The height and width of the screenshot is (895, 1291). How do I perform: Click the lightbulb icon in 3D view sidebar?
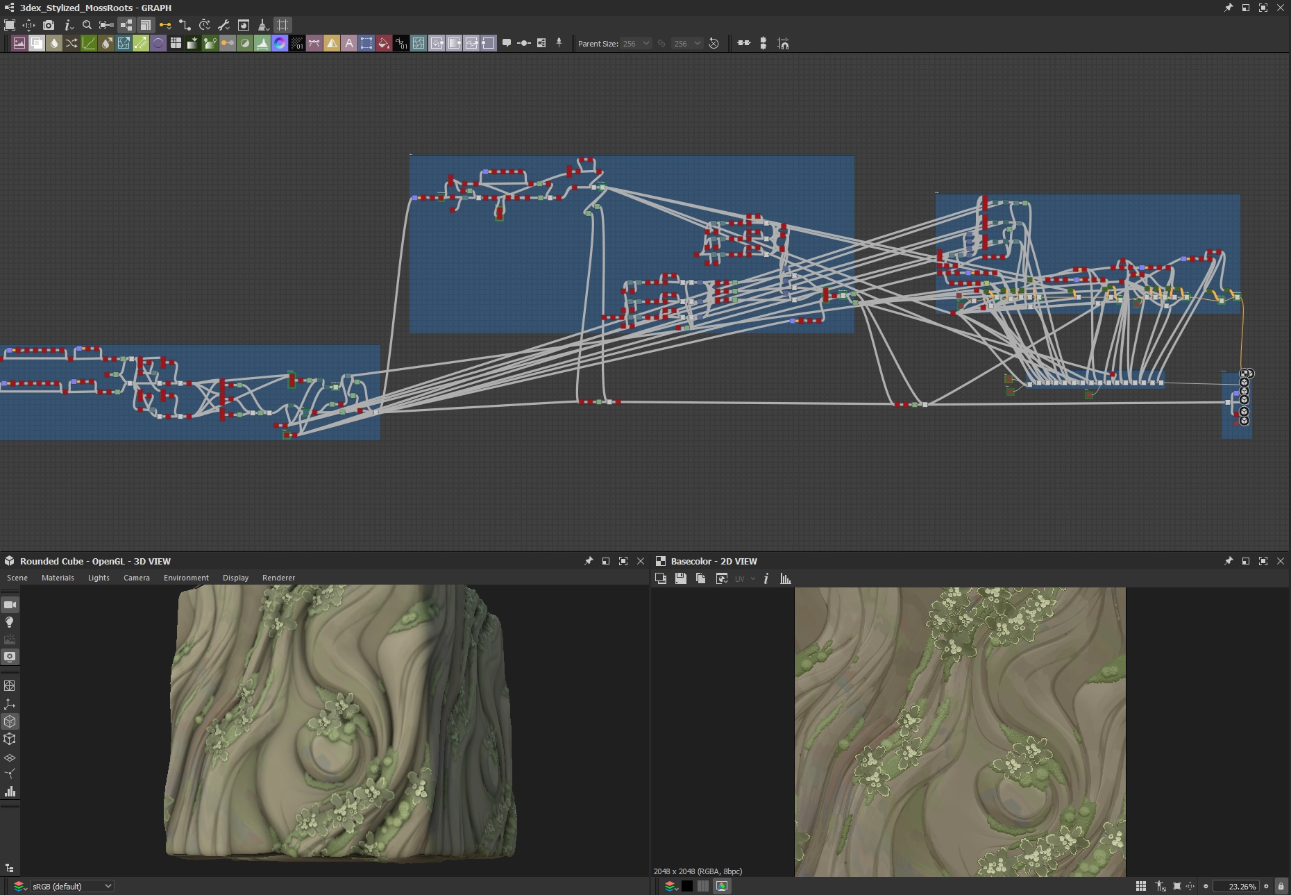[x=10, y=622]
